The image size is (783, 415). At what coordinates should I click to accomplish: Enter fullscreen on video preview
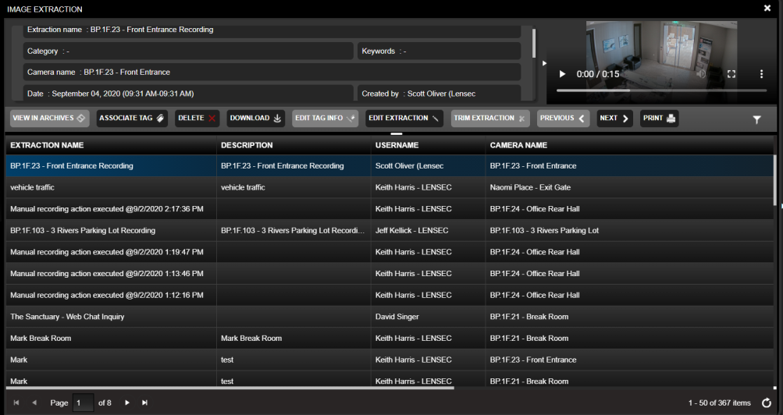[x=731, y=74]
